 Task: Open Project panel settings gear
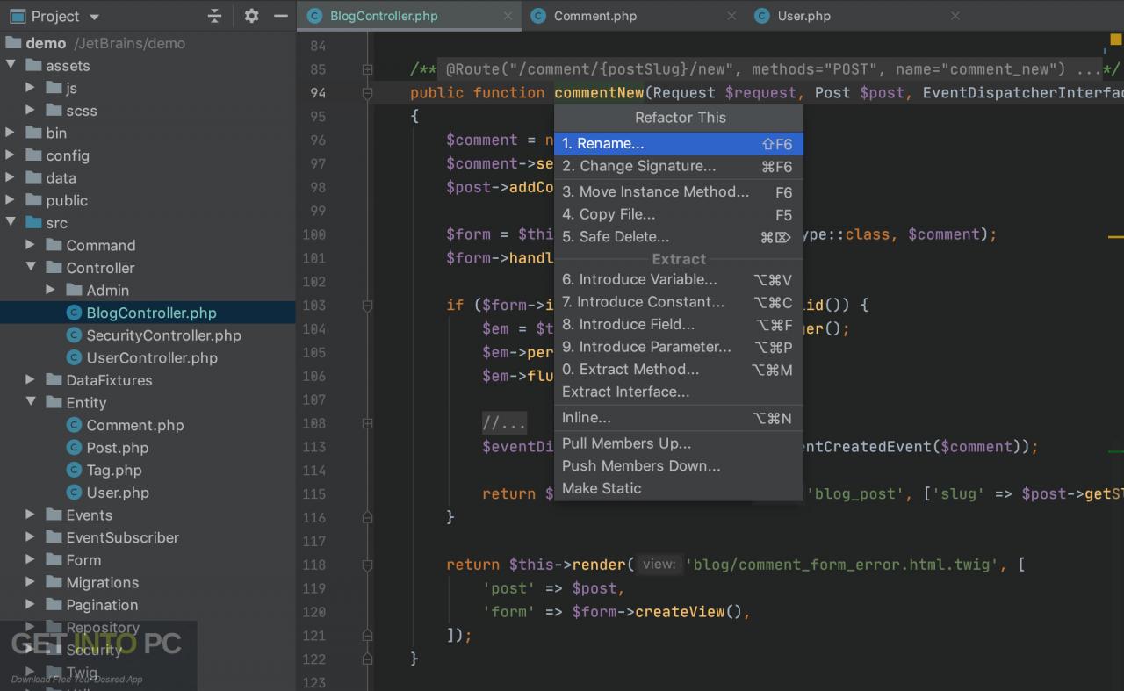point(252,16)
